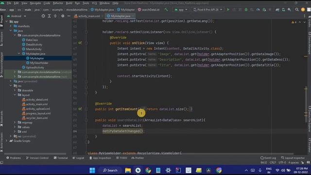311x175 pixels.
Task: Open Version Control tool window
Action: (x=37, y=158)
